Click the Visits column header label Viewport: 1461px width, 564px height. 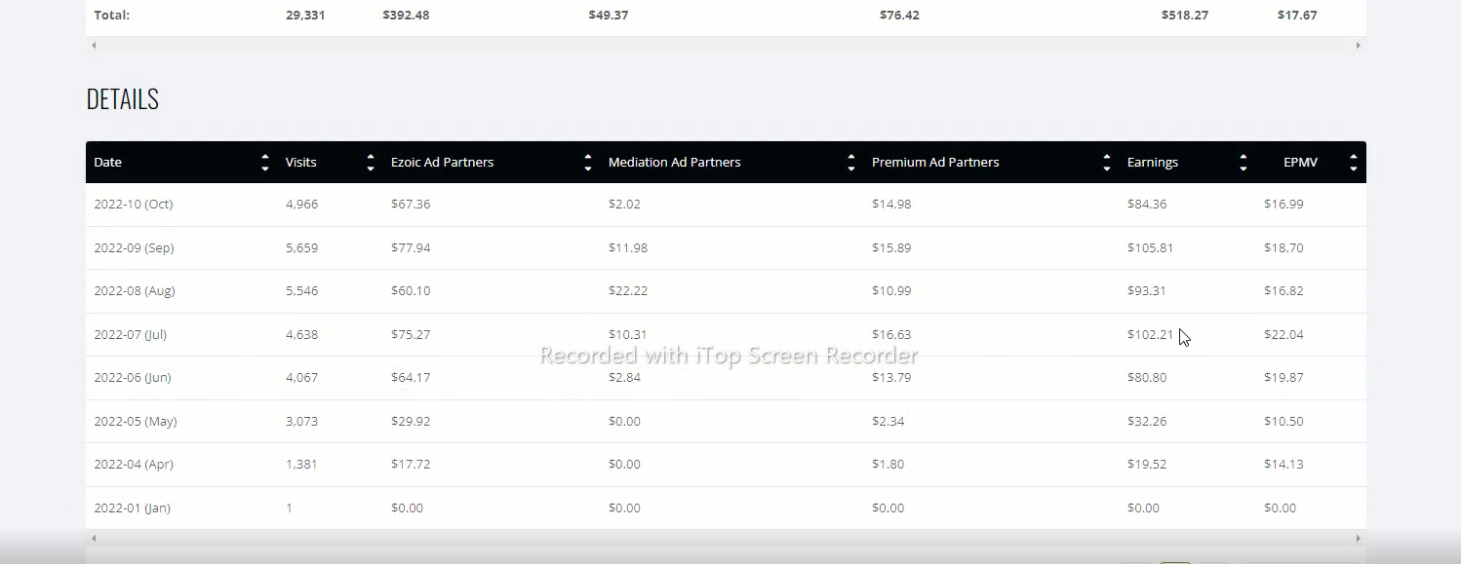[301, 163]
